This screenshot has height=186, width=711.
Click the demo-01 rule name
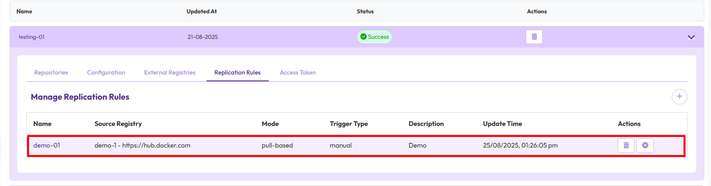(47, 146)
